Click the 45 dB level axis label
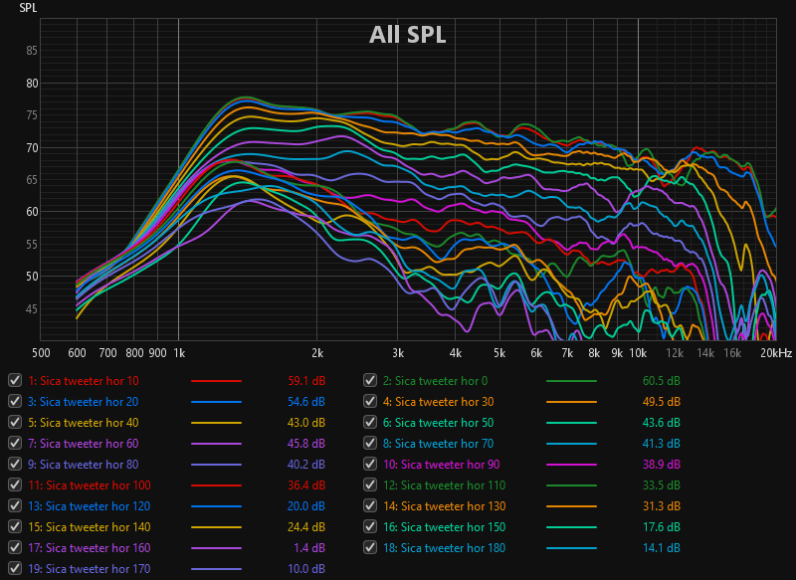 pos(32,309)
